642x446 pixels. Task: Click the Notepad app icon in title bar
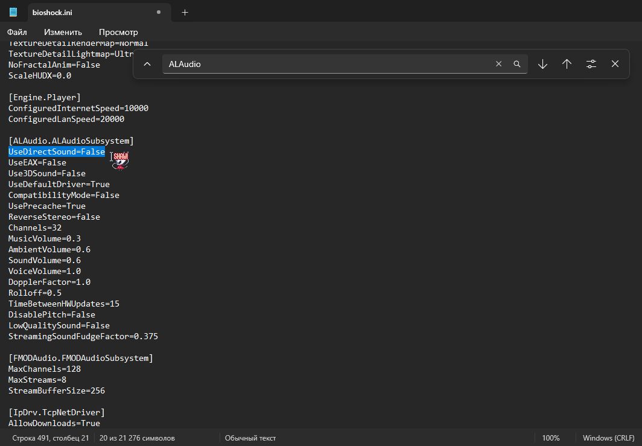(13, 12)
